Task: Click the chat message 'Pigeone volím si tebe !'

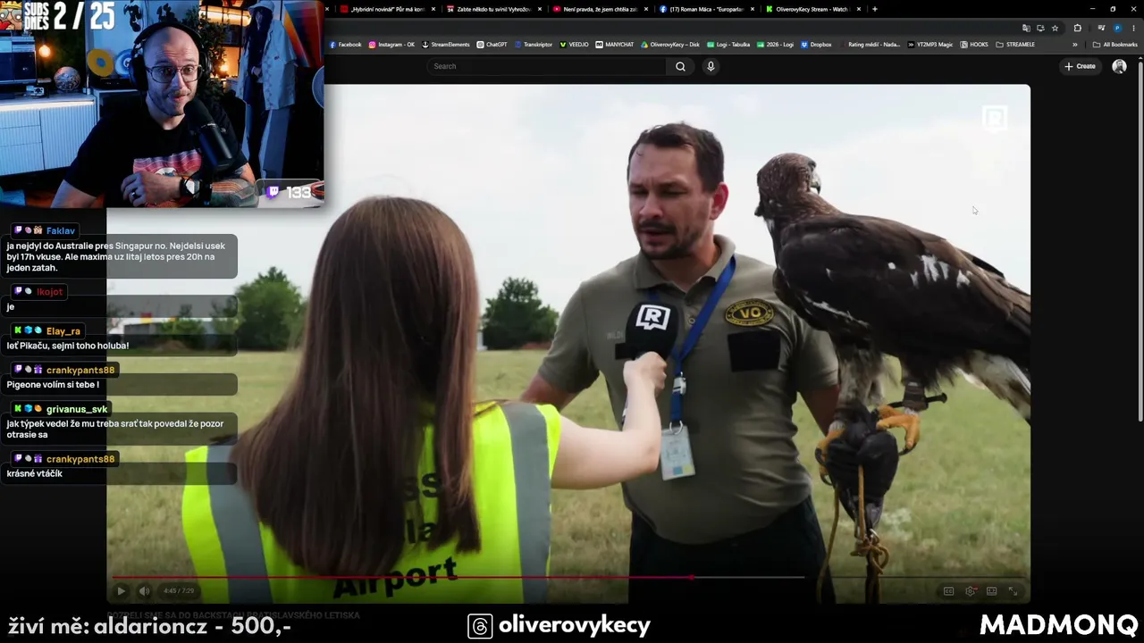Action: click(x=53, y=385)
